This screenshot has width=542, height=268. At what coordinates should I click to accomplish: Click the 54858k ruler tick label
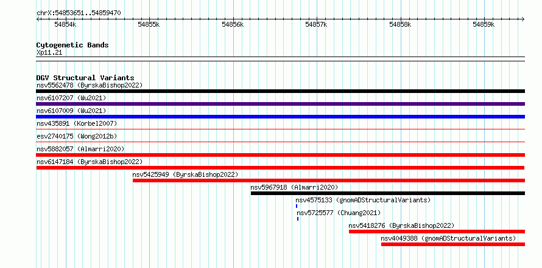400,24
